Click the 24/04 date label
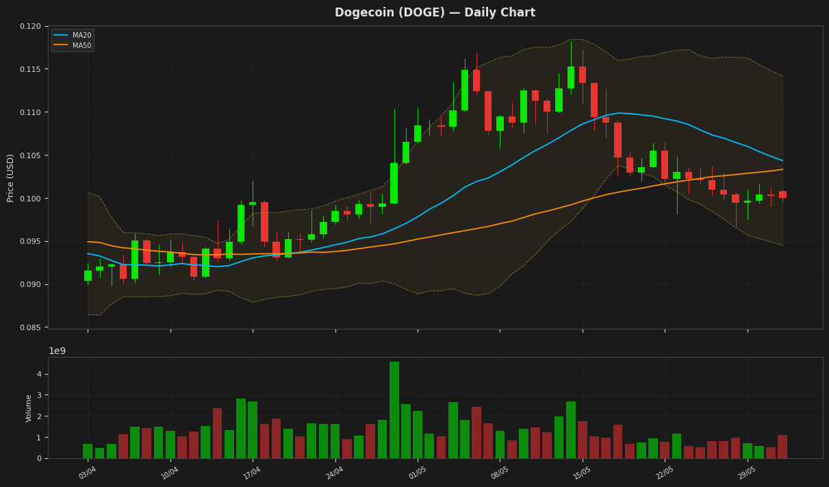The height and width of the screenshot is (487, 829). (335, 473)
